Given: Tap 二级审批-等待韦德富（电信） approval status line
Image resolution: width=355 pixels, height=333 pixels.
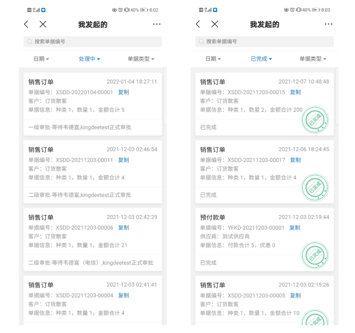Looking at the screenshot, I should [x=91, y=263].
